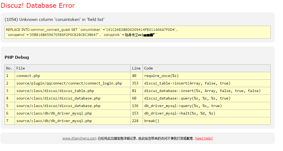Click the Code column header
This screenshot has width=283, height=151.
(149, 68)
